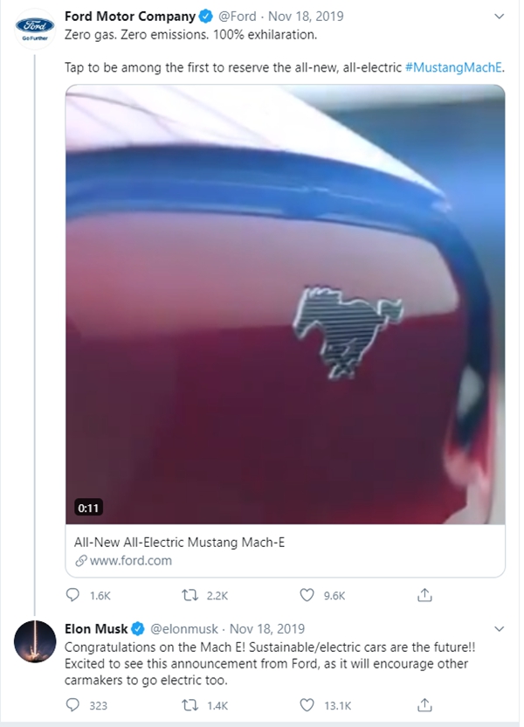
Task: Share Elon Musk's tweet via share icon
Action: (x=424, y=704)
